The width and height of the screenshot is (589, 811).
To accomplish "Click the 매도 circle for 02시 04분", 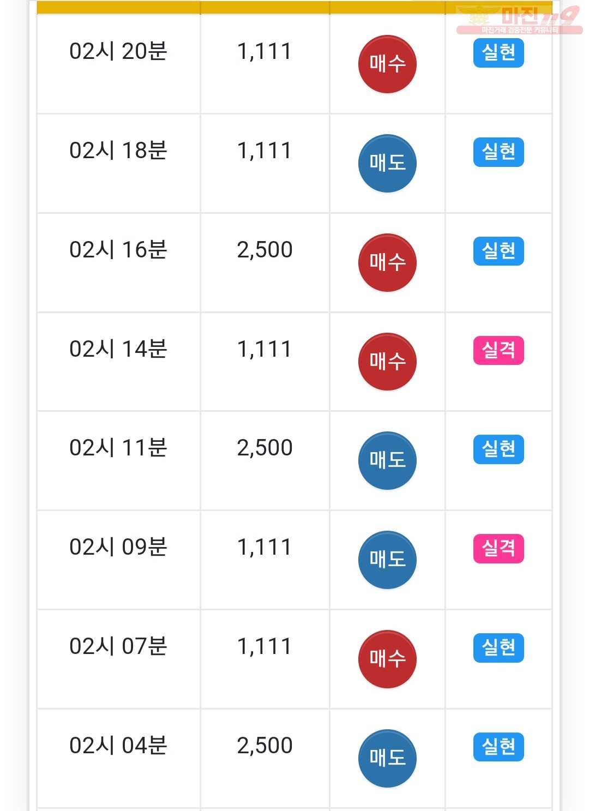I will (387, 759).
